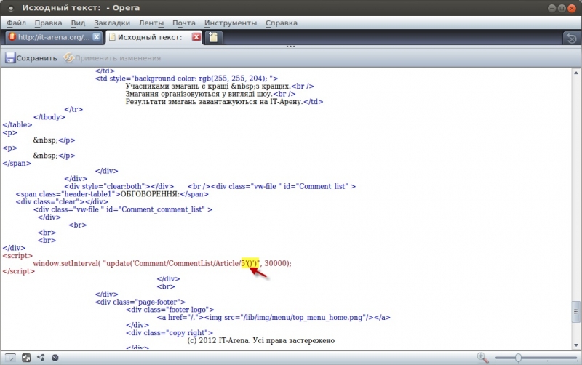This screenshot has width=582, height=365.
Task: Click the Сохранить save button
Action: [31, 58]
